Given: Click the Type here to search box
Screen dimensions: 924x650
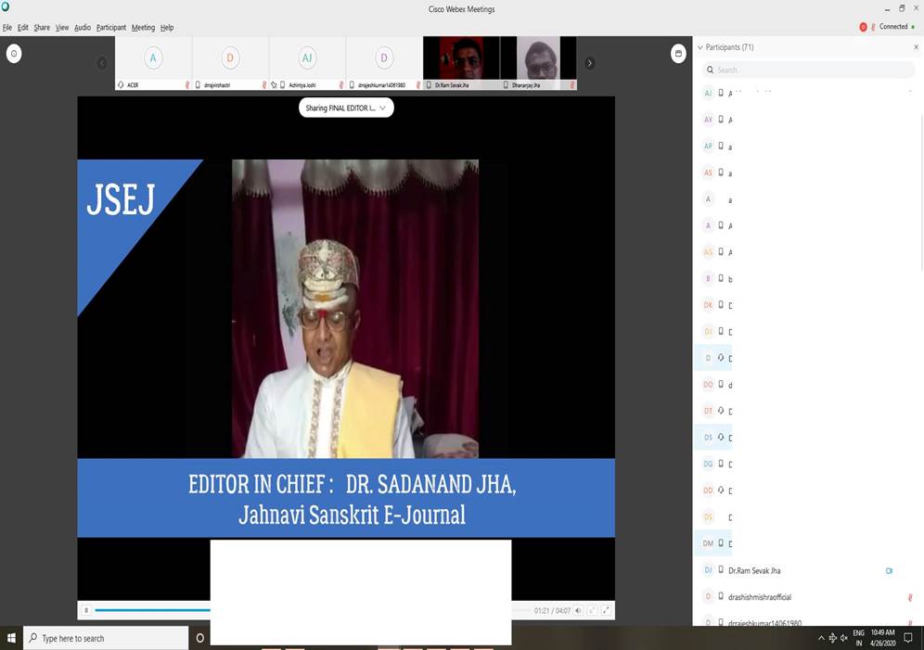Looking at the screenshot, I should tap(106, 638).
